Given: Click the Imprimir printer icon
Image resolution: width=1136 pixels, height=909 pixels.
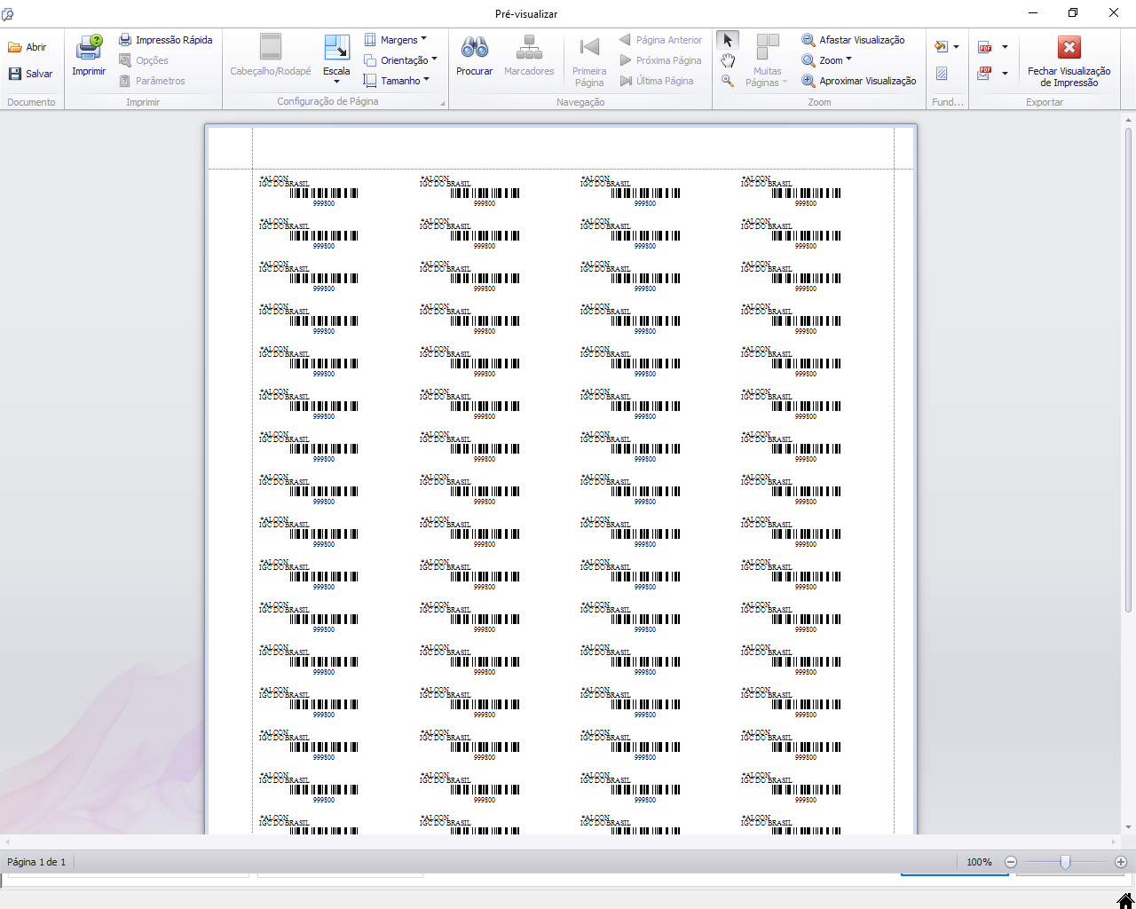Looking at the screenshot, I should click(x=89, y=55).
